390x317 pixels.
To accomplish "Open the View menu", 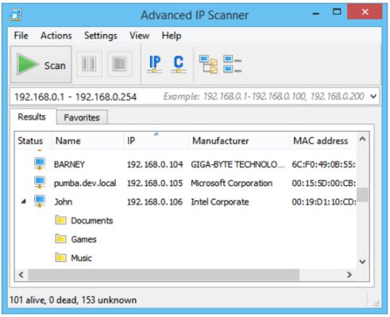I will [x=139, y=36].
